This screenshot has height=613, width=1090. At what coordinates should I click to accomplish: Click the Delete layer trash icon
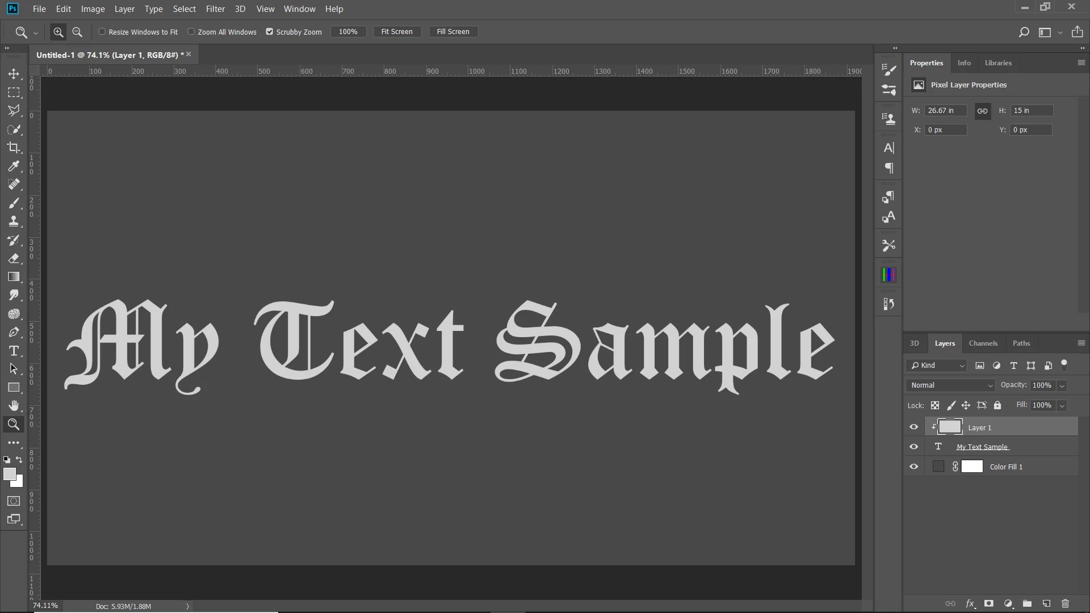tap(1065, 603)
